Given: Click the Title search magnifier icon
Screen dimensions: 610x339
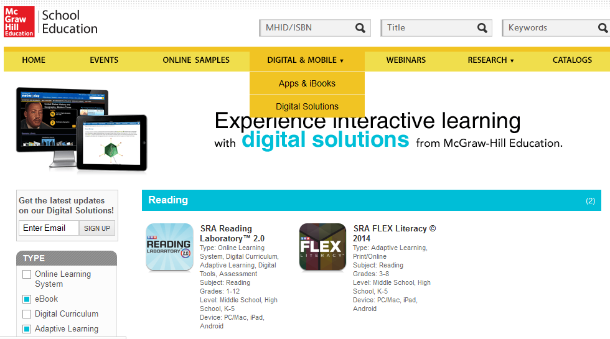Looking at the screenshot, I should click(482, 28).
